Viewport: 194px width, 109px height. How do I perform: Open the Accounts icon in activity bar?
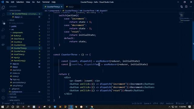(3, 90)
